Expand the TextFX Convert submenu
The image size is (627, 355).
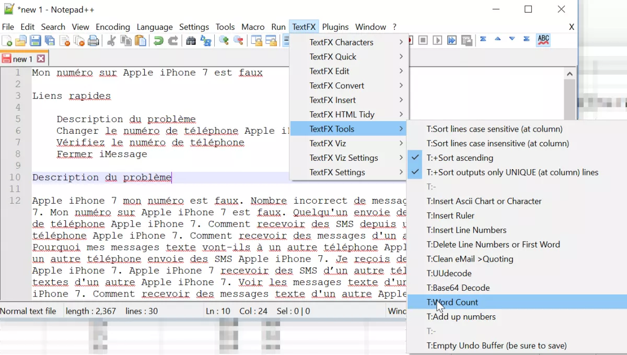349,86
